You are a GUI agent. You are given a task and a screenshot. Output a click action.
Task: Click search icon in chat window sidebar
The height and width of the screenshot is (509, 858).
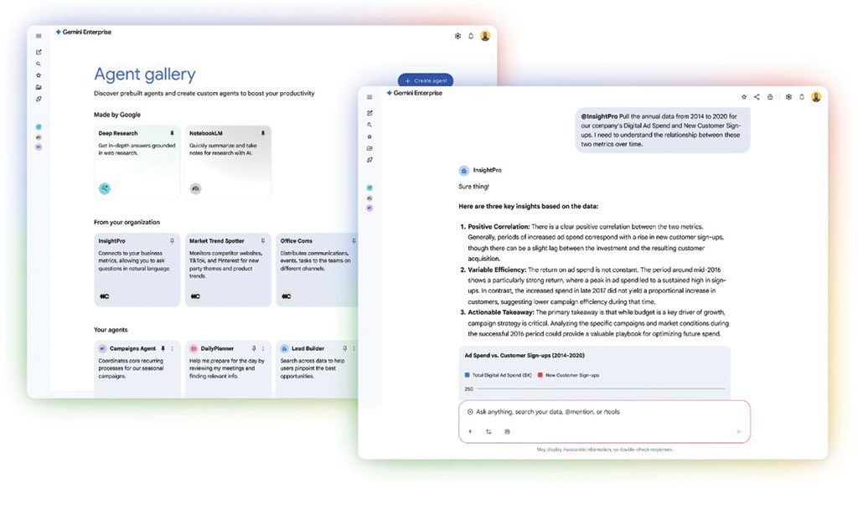click(x=370, y=126)
